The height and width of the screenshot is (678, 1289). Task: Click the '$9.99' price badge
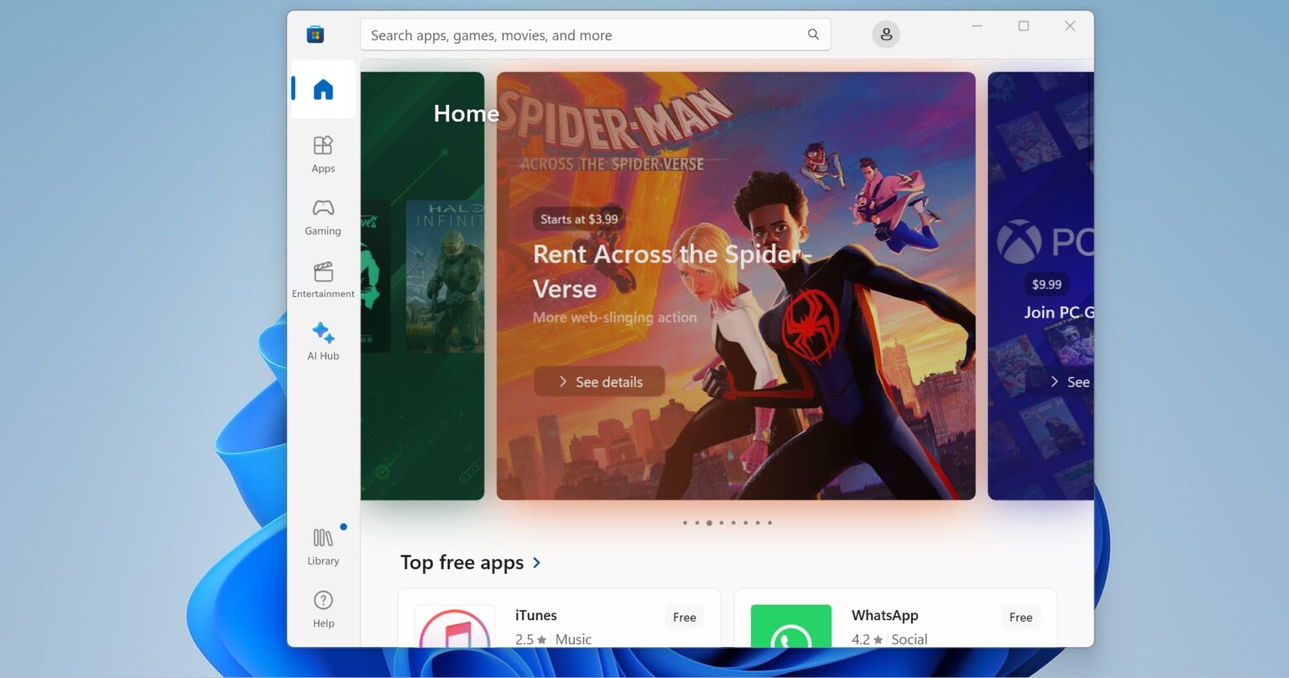(1046, 284)
